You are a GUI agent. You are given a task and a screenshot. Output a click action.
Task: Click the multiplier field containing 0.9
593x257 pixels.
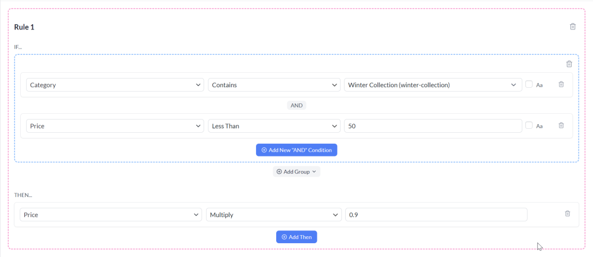tap(436, 215)
